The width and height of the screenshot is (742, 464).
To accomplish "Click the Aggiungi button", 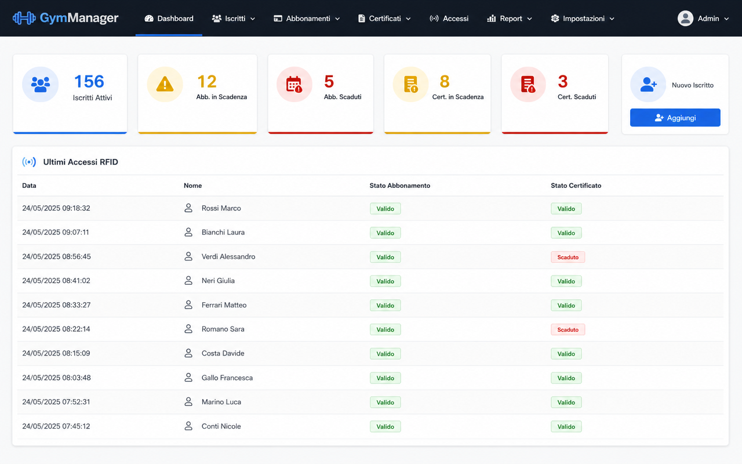I will point(675,118).
